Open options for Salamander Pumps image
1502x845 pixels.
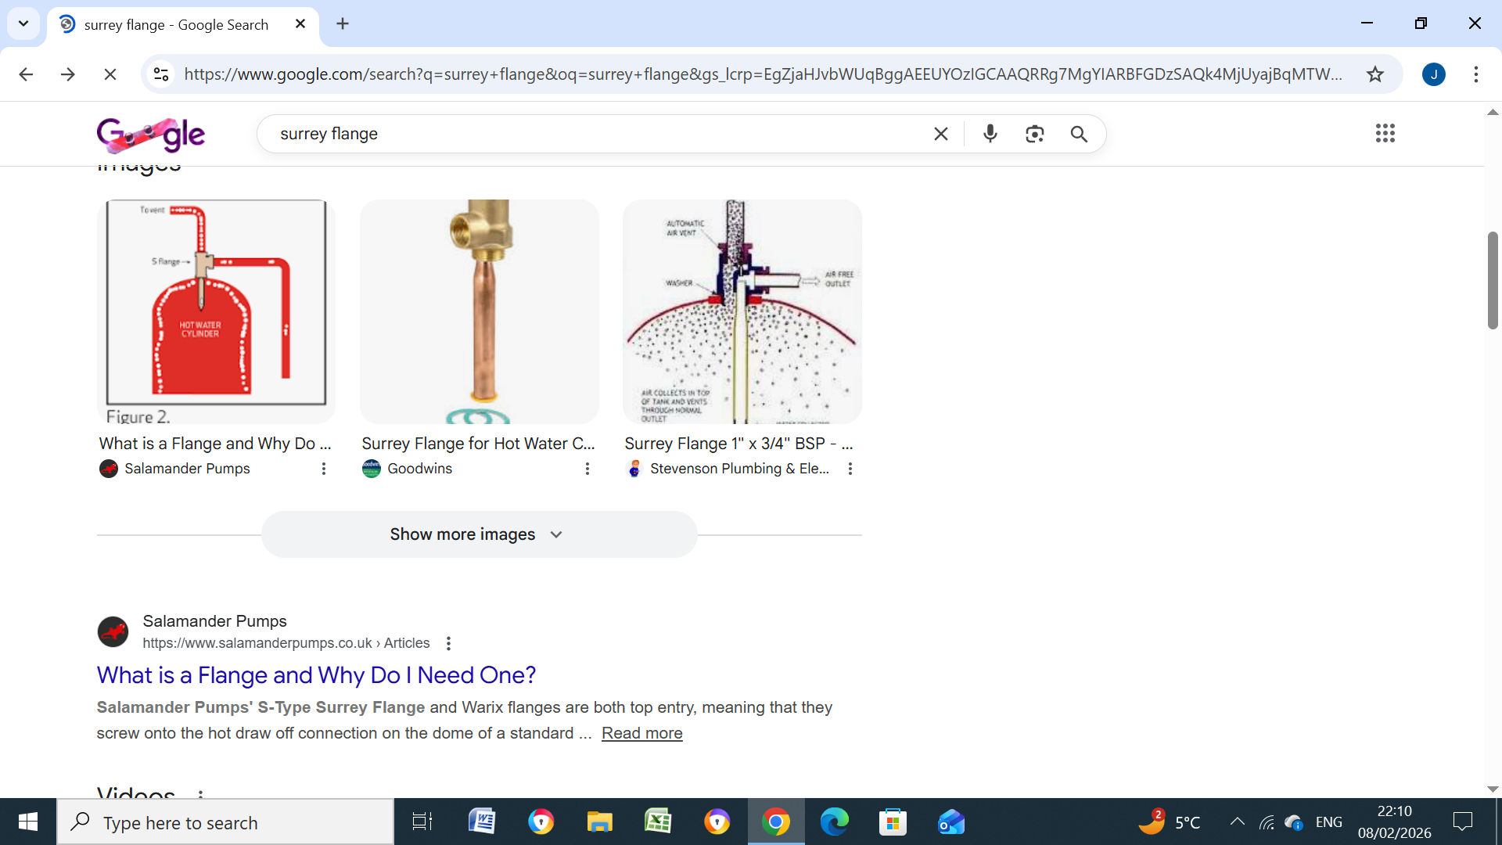click(323, 469)
